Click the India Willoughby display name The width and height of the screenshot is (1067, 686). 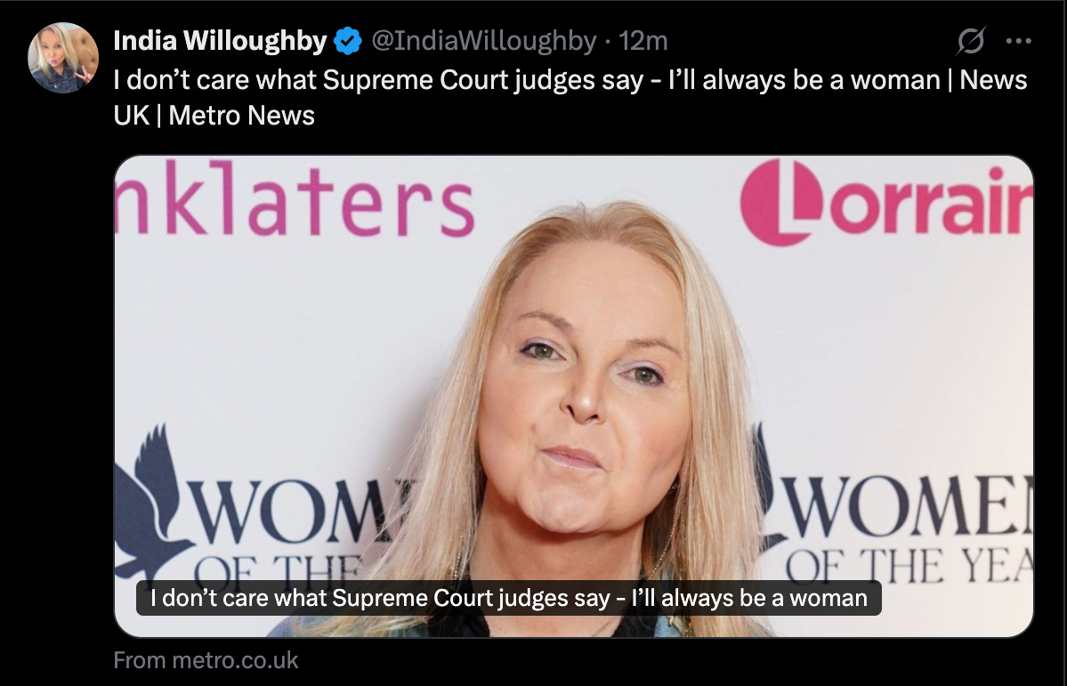(220, 41)
